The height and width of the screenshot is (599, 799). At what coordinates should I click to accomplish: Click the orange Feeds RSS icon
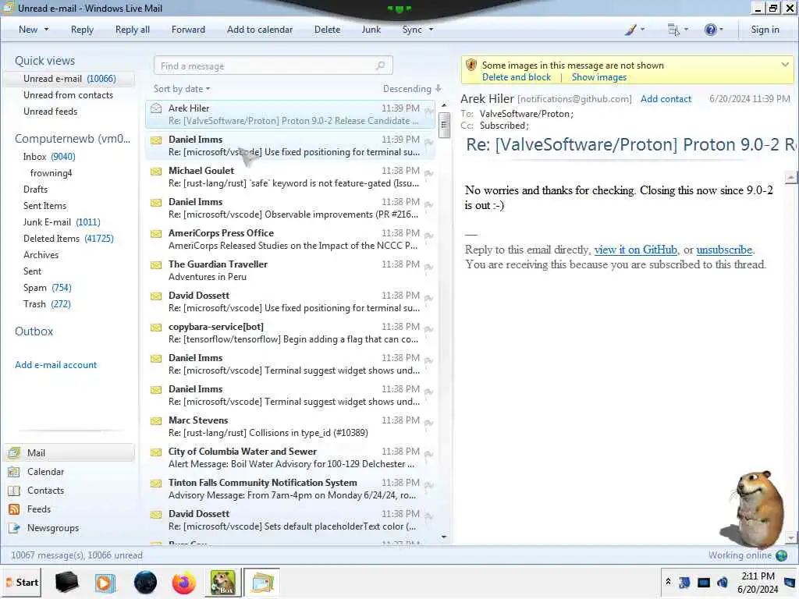(x=14, y=509)
